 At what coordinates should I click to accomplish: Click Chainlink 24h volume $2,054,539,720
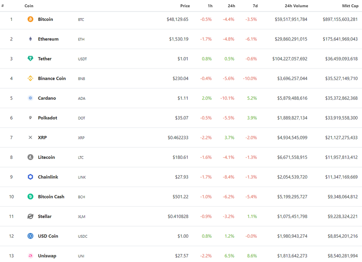coord(292,177)
